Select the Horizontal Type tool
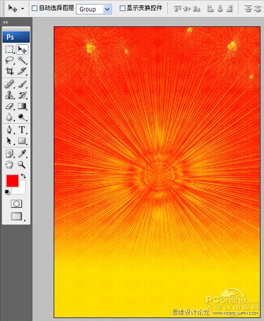Screen dimensions: 264x321 pyautogui.click(x=22, y=129)
